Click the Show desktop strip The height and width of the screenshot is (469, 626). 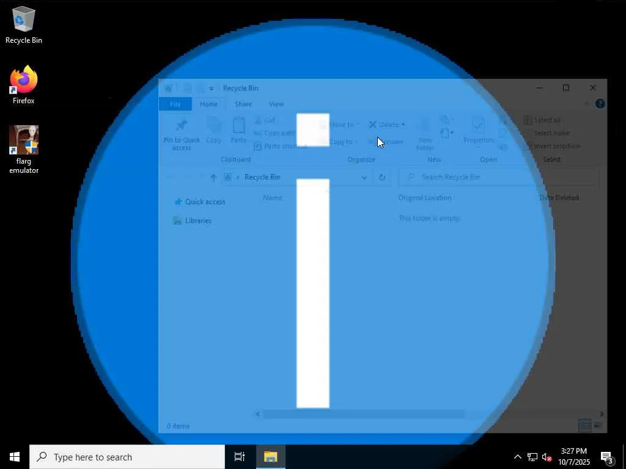[x=624, y=457]
